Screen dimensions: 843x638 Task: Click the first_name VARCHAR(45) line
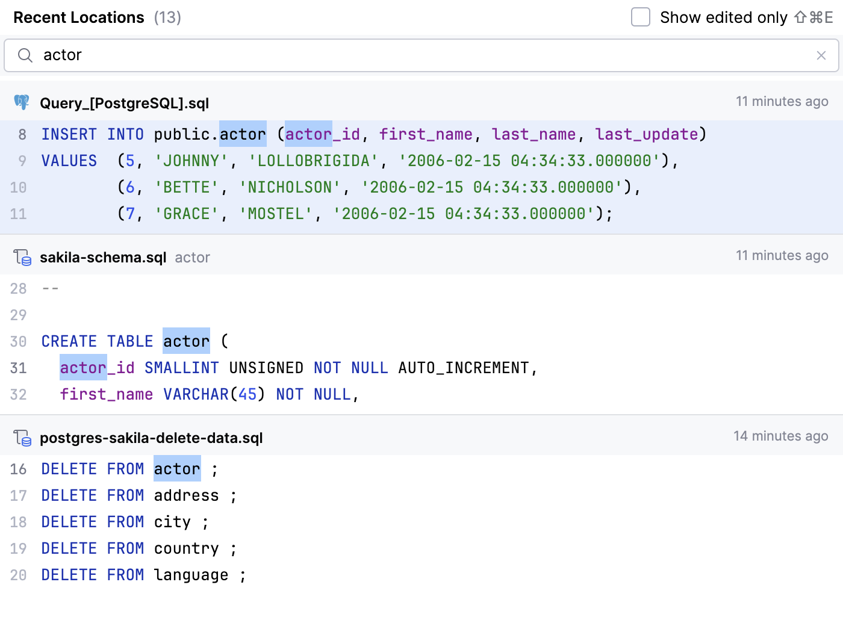(x=209, y=394)
